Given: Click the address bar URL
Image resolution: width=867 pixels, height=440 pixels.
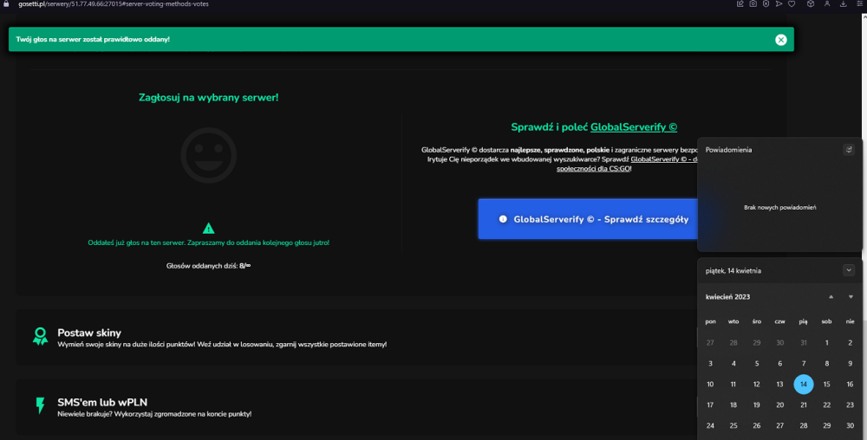Looking at the screenshot, I should 114,3.
